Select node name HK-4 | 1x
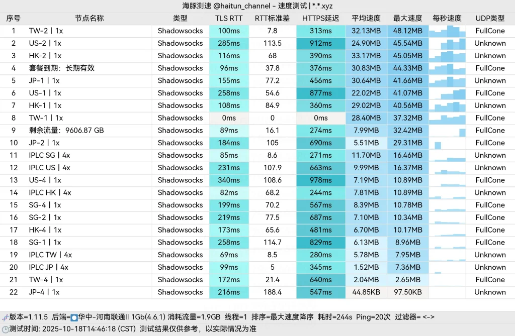The height and width of the screenshot is (336, 515). [45, 230]
